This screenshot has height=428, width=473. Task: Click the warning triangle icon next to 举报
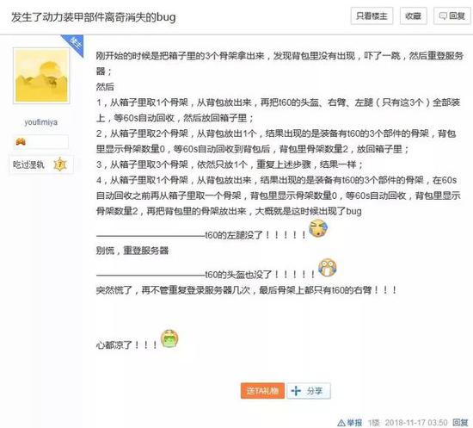point(341,423)
